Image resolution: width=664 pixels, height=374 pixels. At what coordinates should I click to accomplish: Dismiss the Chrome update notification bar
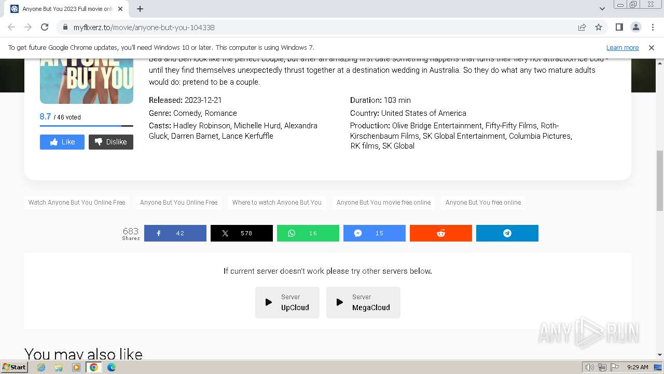[651, 47]
